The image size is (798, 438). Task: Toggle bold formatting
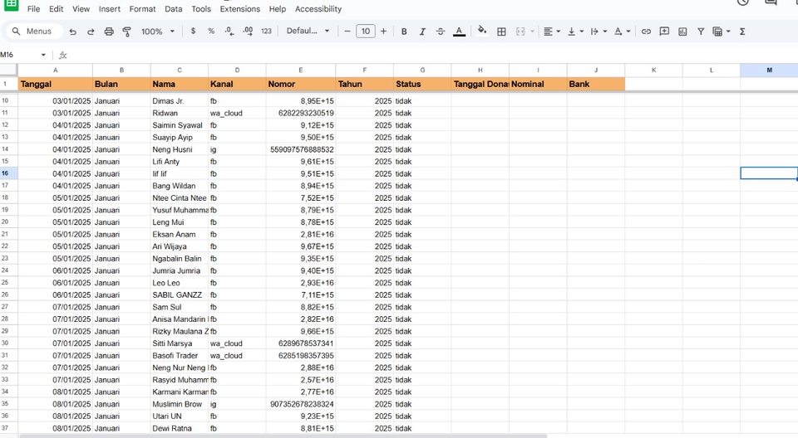coord(404,32)
